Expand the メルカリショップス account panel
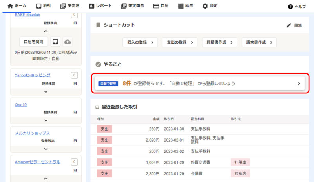This screenshot has width=314, height=182. (46, 149)
